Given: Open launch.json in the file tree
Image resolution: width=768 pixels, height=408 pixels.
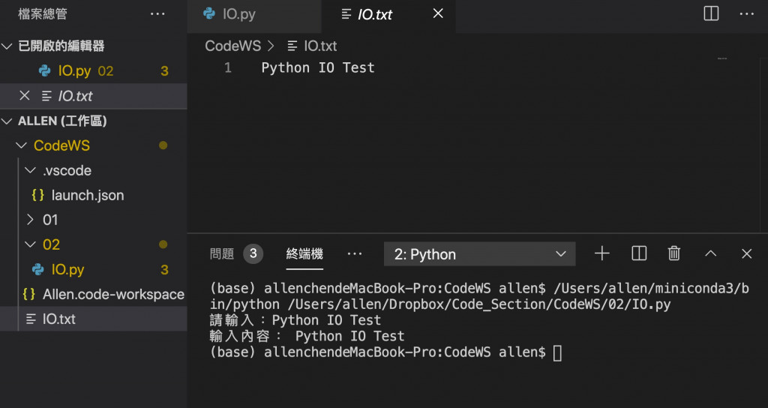Looking at the screenshot, I should coord(87,195).
